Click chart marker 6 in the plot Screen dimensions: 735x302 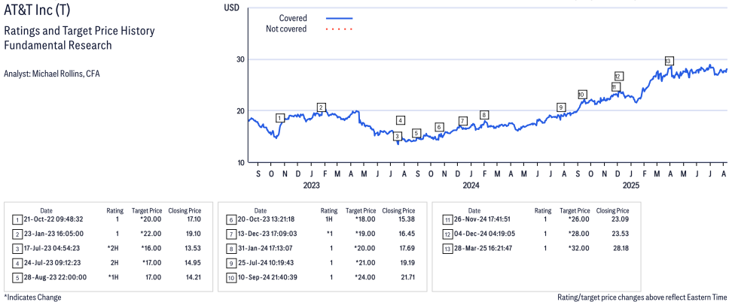439,127
